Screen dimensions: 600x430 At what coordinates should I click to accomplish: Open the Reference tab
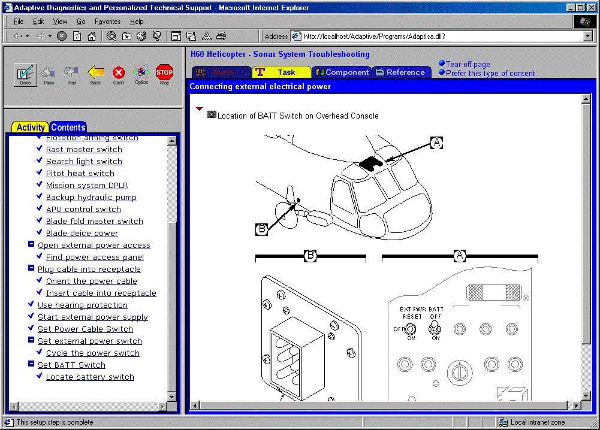coord(402,72)
